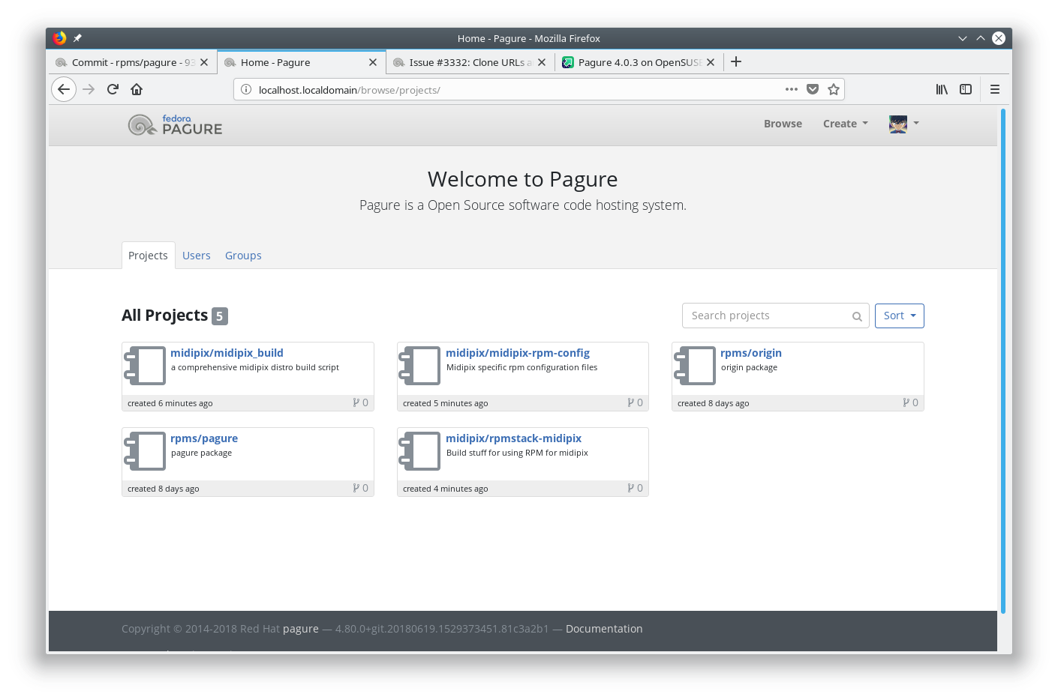
Task: Show site information for localhost
Action: tap(246, 90)
